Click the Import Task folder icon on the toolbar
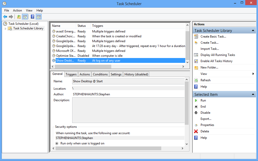Viewport: 258px width, 161px height. (x=19, y=16)
